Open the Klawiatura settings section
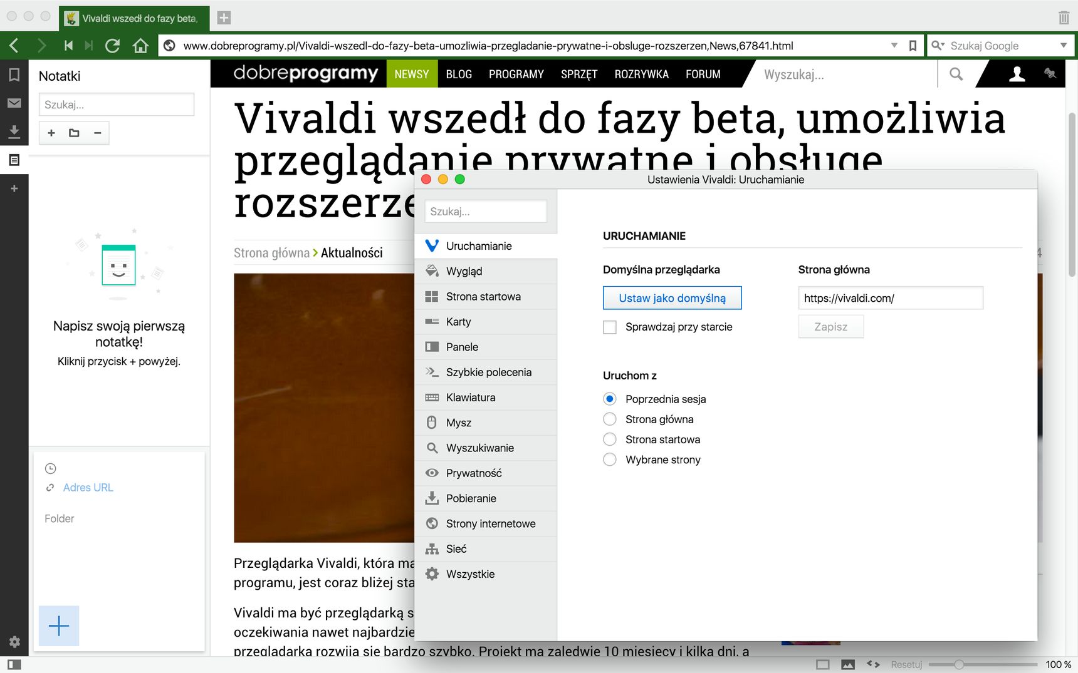1078x673 pixels. tap(486, 398)
